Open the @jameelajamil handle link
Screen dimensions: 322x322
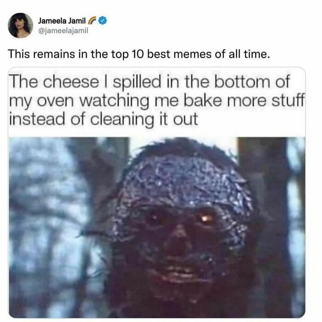pos(63,31)
